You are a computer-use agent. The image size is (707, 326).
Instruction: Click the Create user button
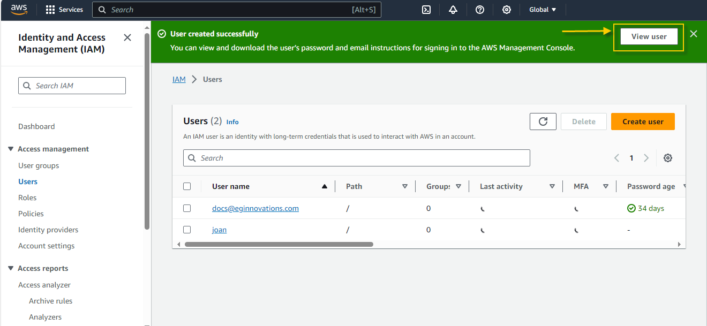(x=643, y=122)
